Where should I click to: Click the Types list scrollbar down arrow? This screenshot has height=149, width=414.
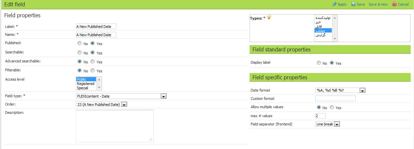click(x=335, y=39)
